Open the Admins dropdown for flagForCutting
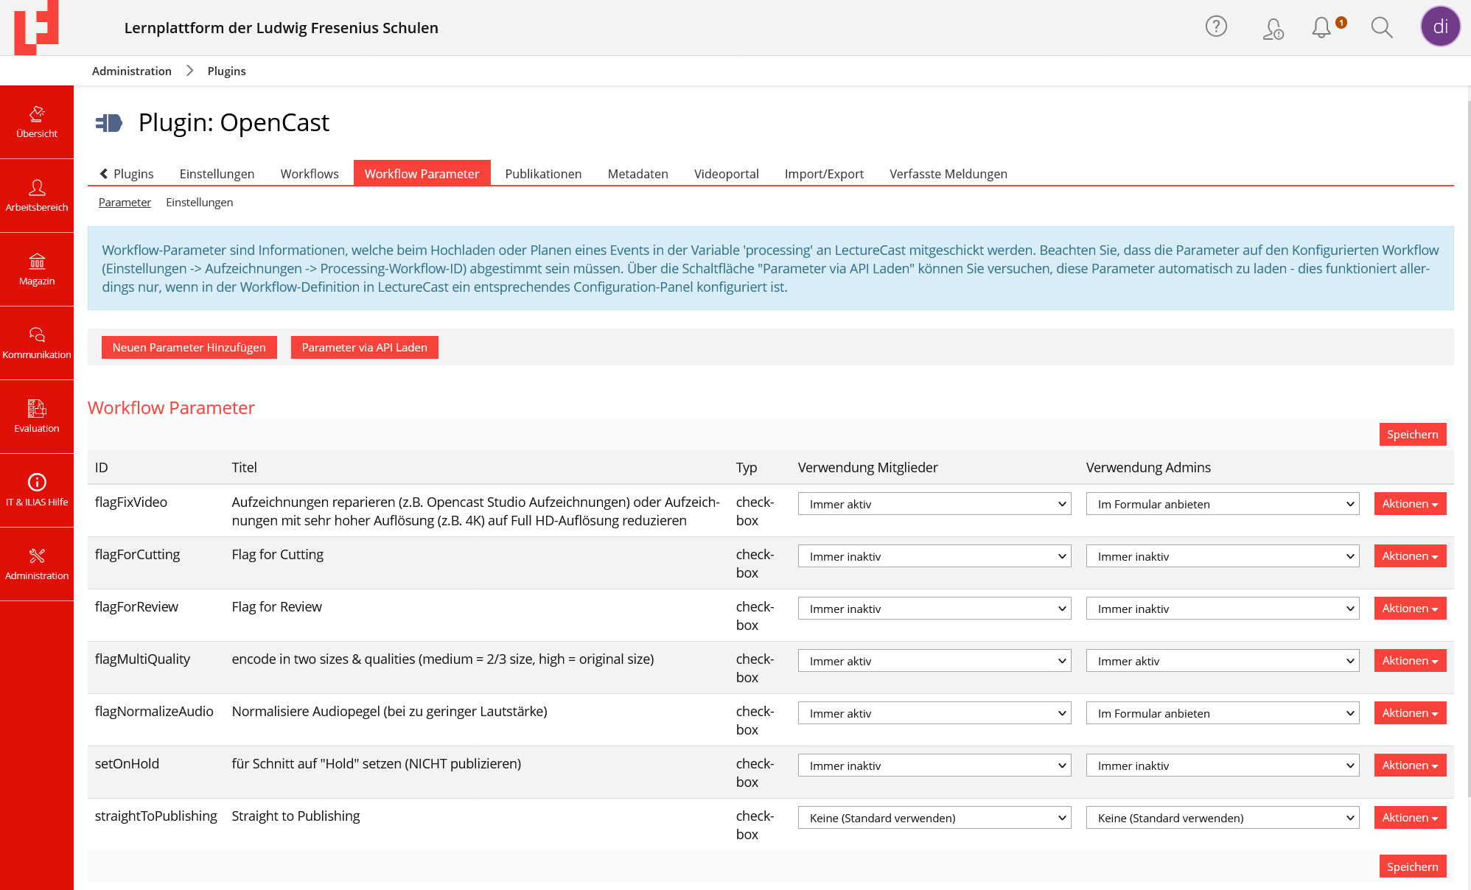Screen dimensions: 1471x890 pos(1222,556)
